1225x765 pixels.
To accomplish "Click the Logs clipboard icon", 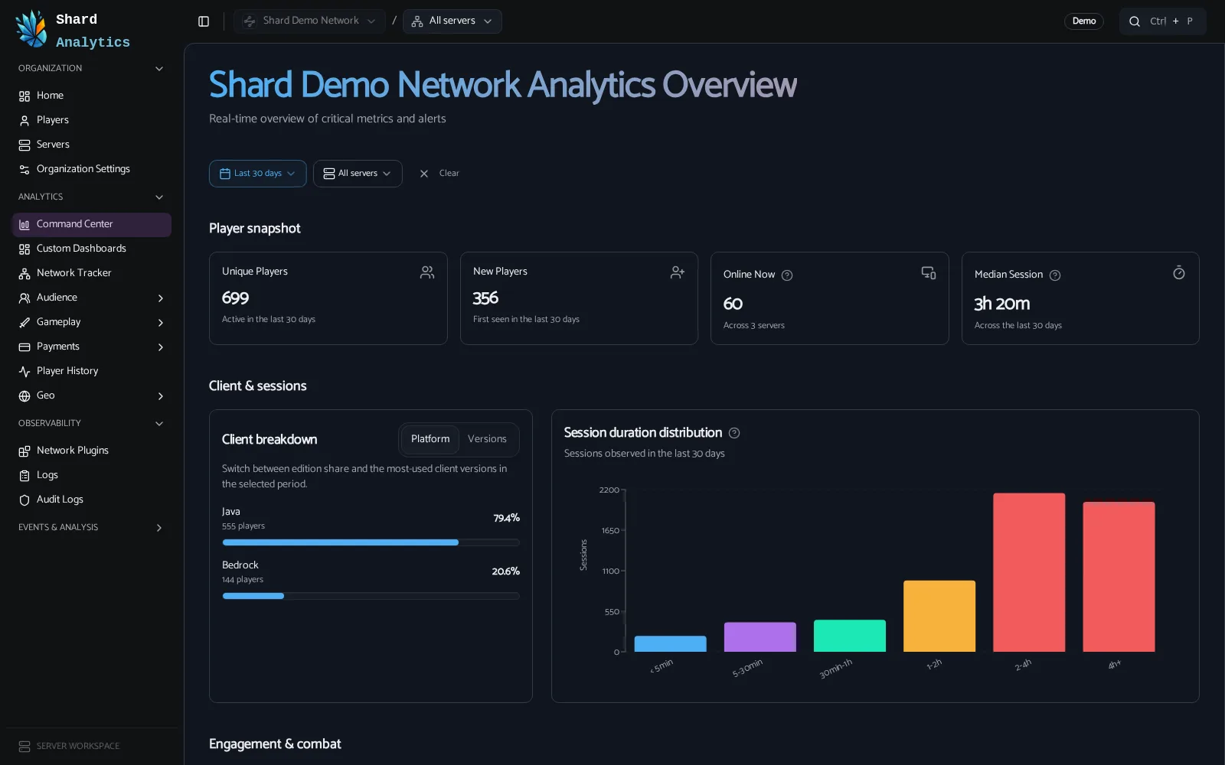I will pos(24,475).
